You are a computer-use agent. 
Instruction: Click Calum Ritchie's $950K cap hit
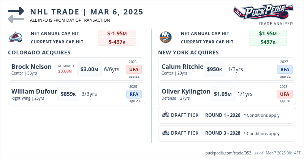(x=214, y=69)
